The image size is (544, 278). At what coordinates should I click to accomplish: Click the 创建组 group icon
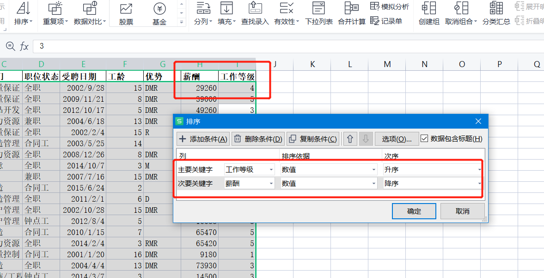click(x=429, y=8)
